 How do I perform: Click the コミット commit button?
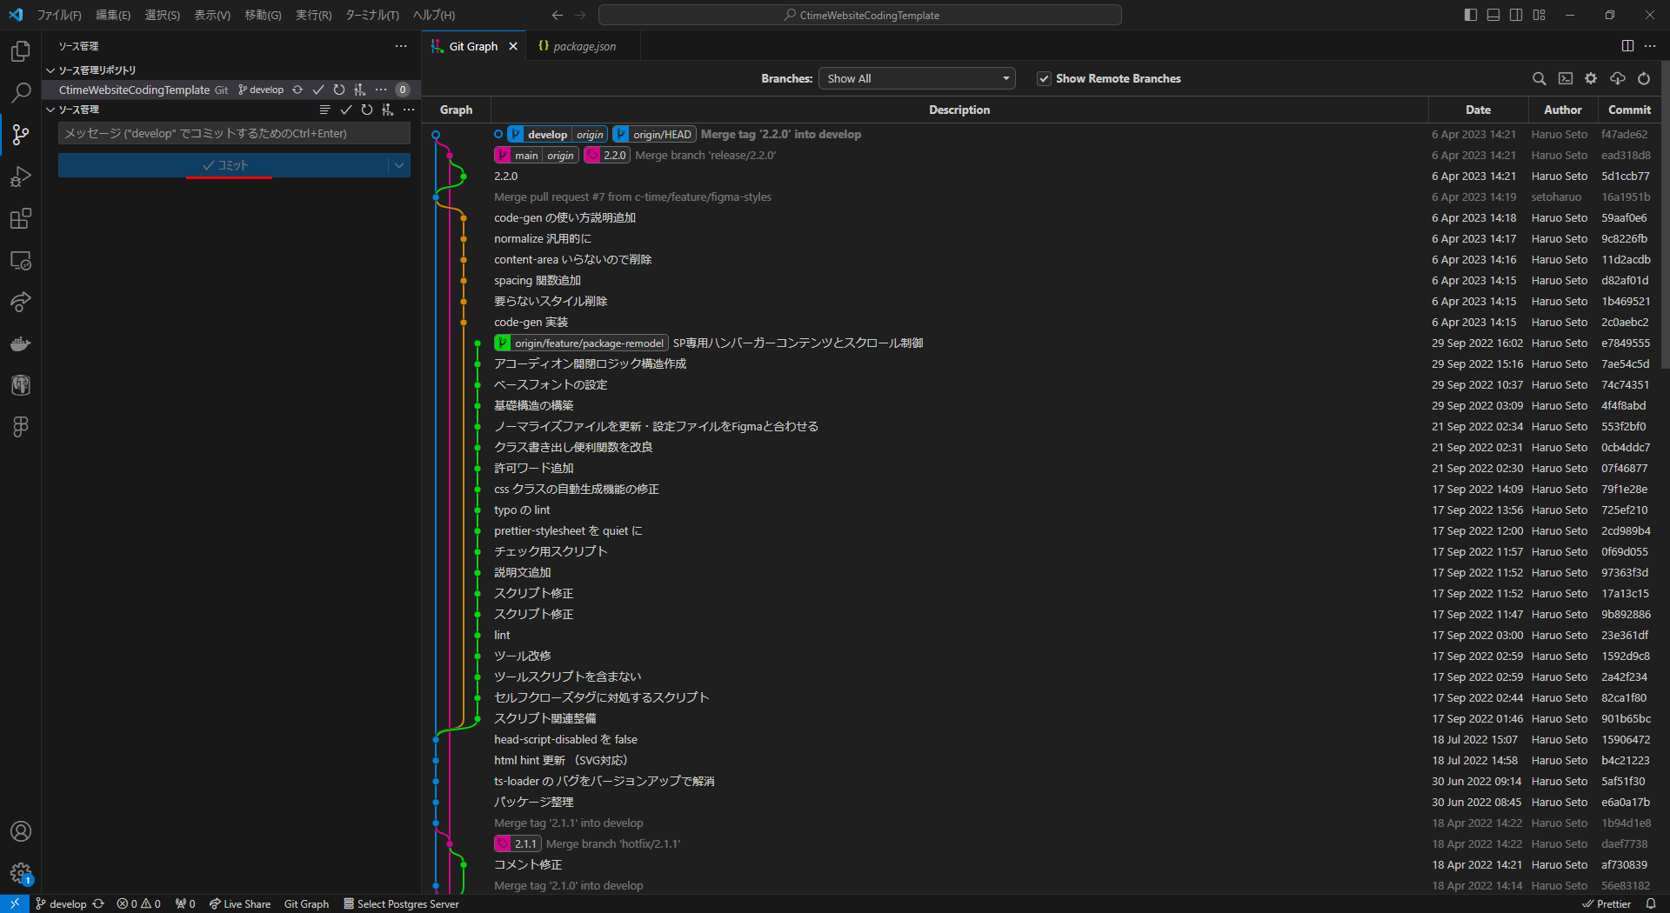pyautogui.click(x=224, y=165)
